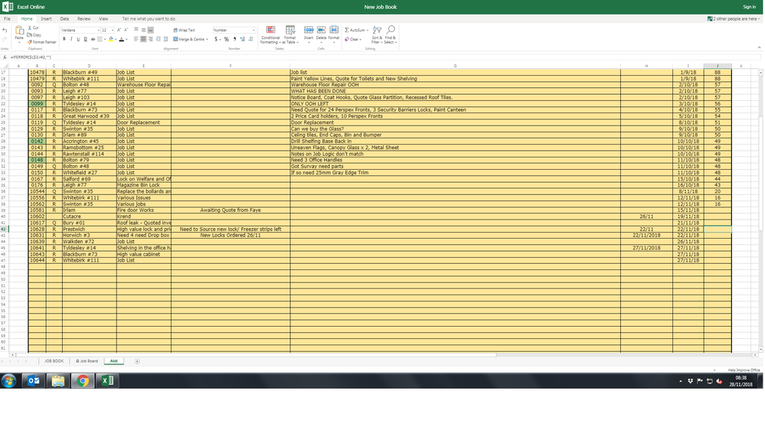This screenshot has height=430, width=765.
Task: Click increase decimal icon
Action: pos(243,39)
